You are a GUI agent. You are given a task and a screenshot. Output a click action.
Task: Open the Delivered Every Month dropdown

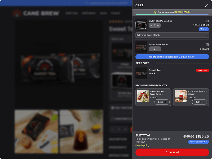coord(172,35)
